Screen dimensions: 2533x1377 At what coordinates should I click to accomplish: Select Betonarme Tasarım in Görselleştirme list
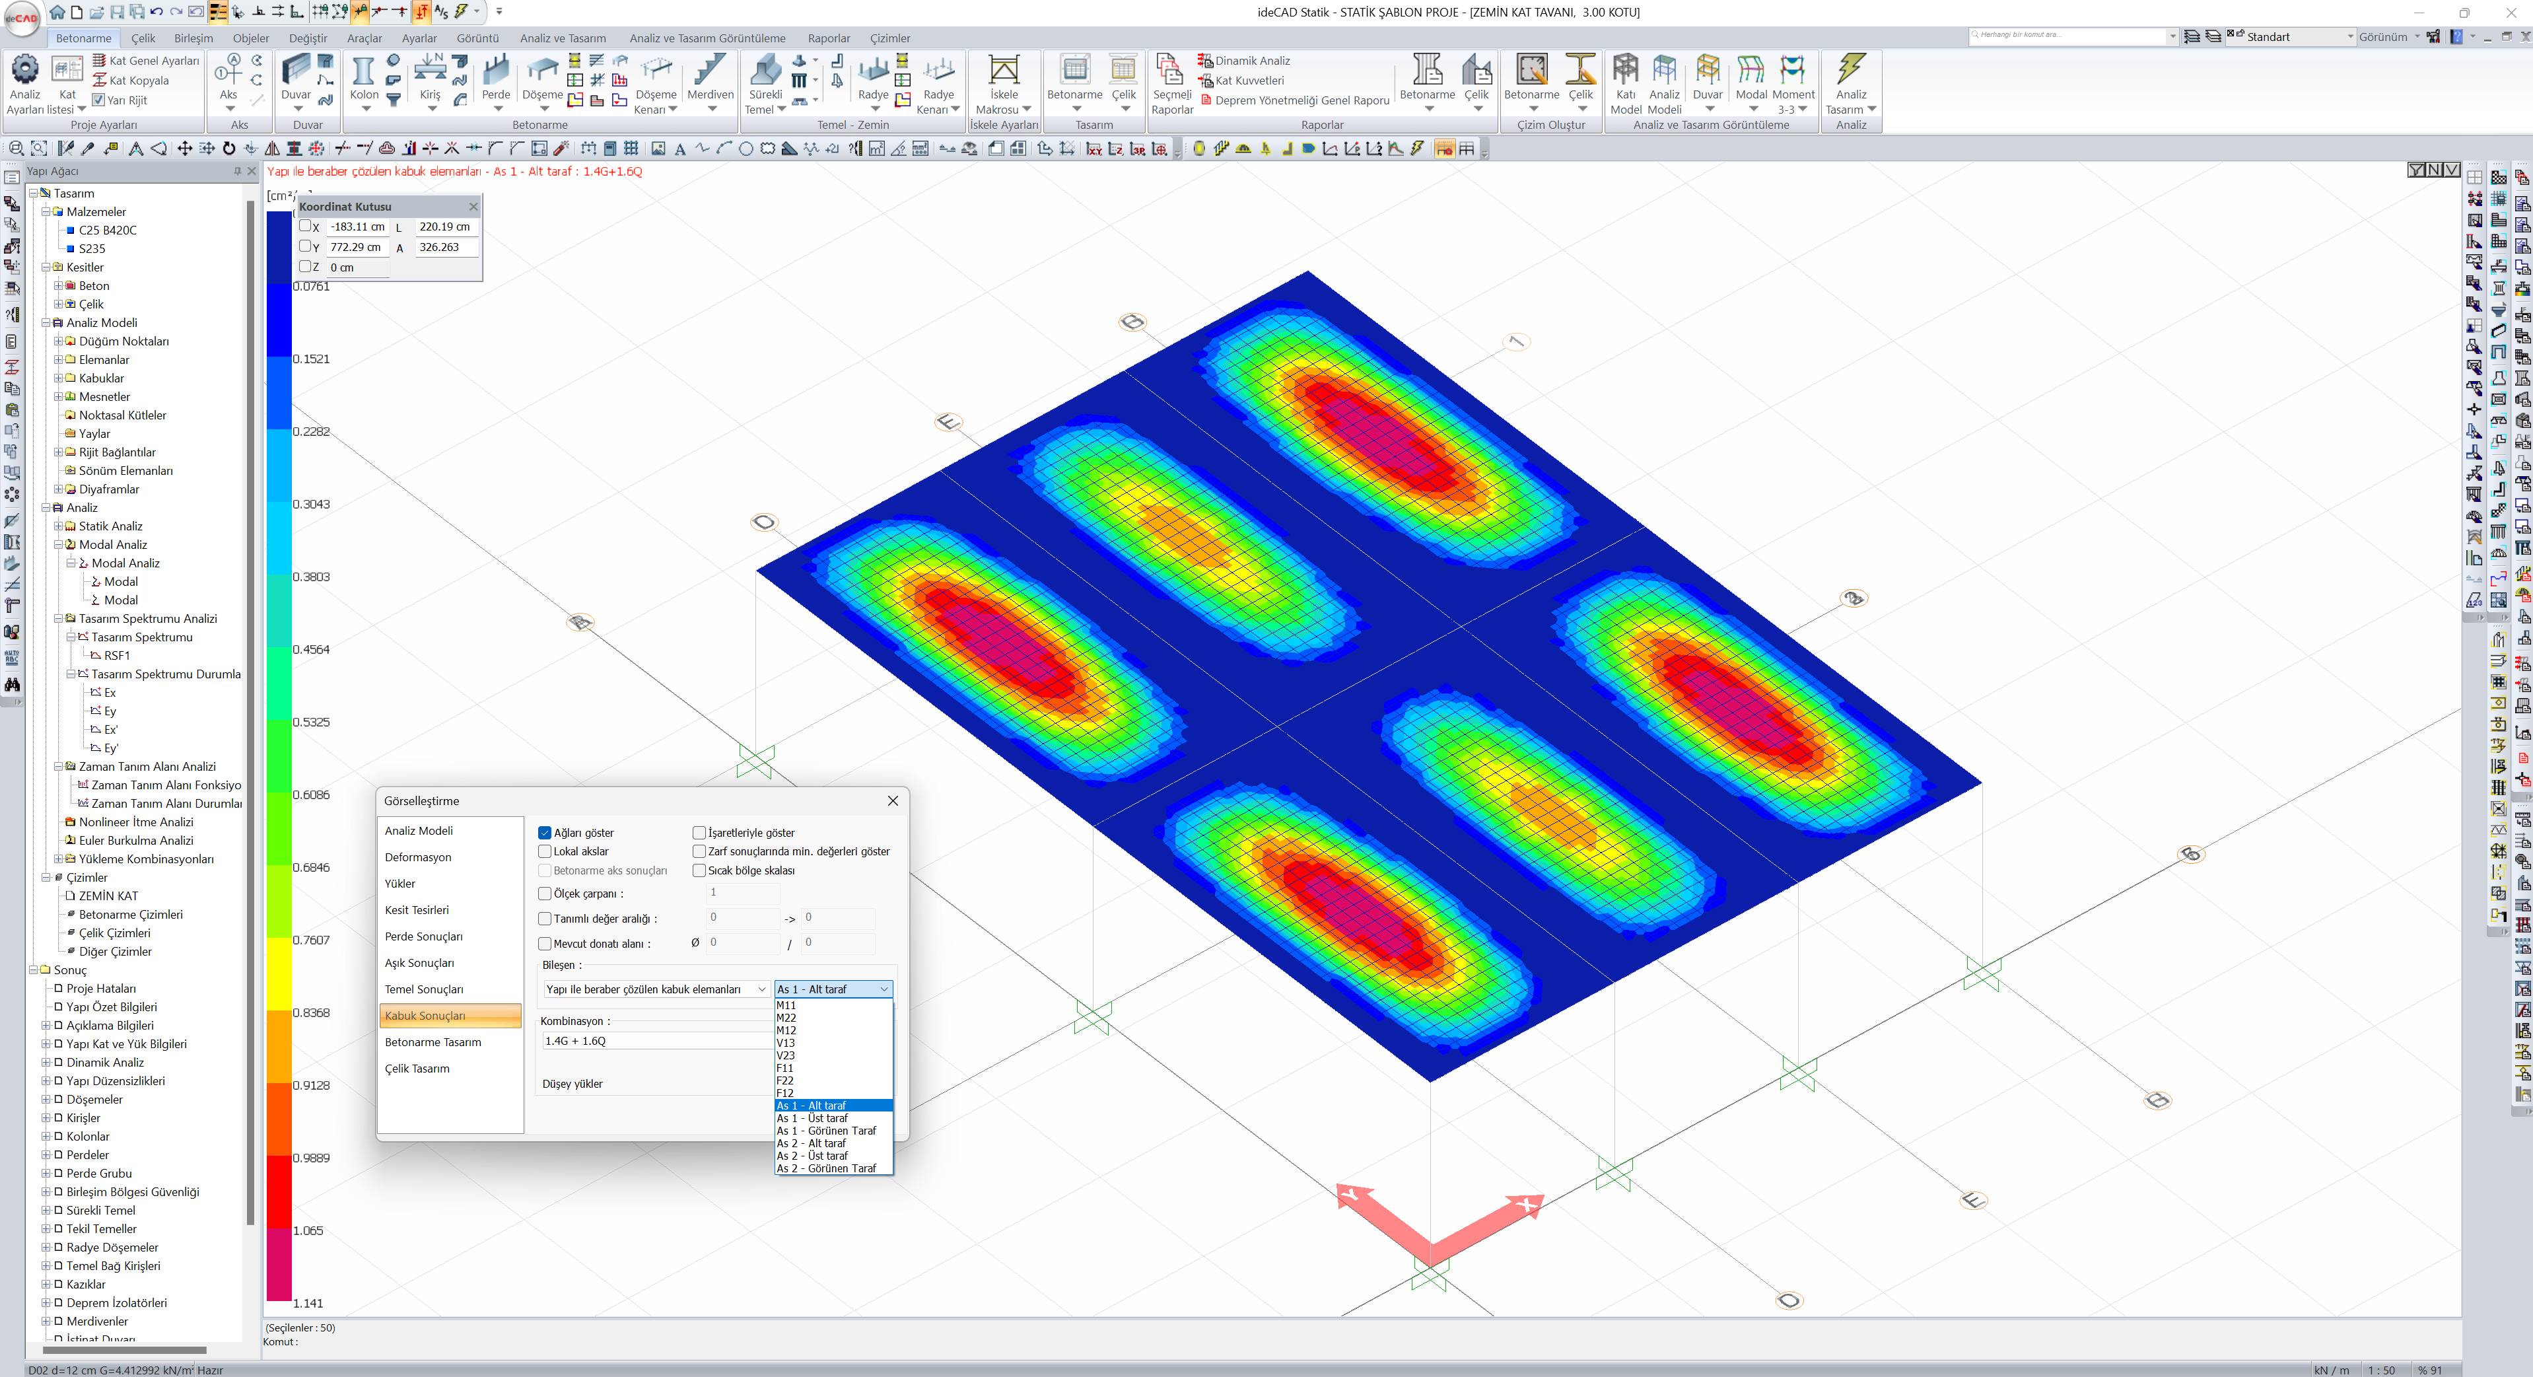coord(433,1043)
